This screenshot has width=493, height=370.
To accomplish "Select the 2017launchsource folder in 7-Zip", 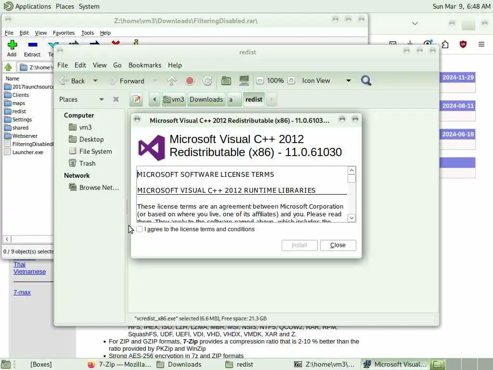I will pyautogui.click(x=29, y=87).
